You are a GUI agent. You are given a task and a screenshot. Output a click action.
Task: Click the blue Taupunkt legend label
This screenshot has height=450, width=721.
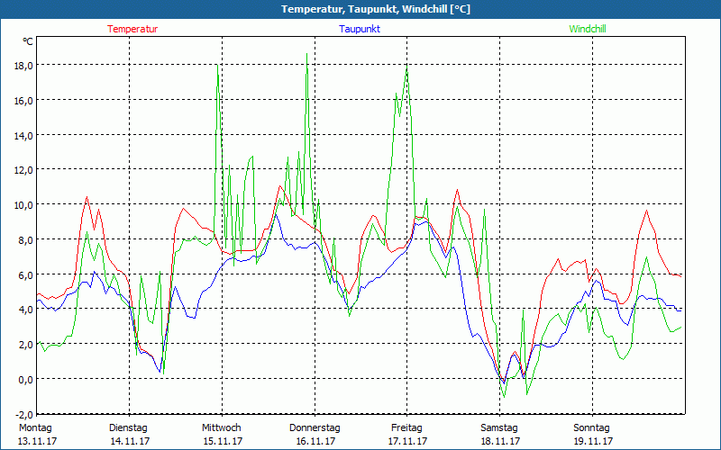[360, 29]
